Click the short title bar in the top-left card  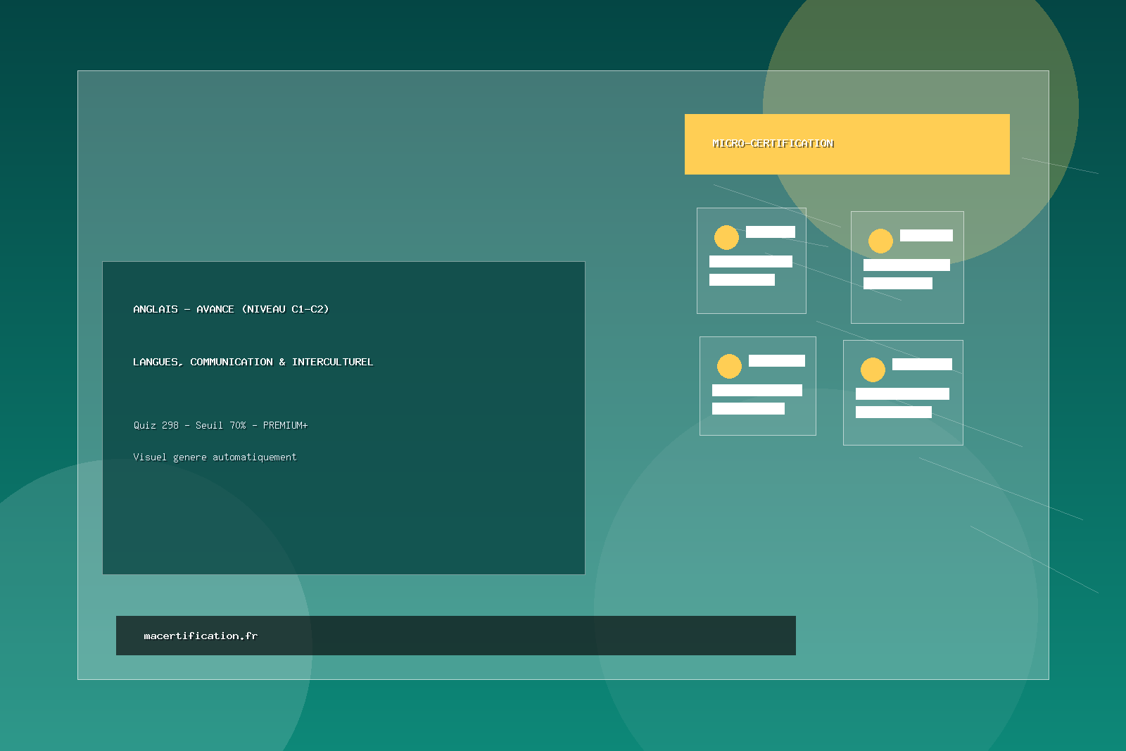770,232
